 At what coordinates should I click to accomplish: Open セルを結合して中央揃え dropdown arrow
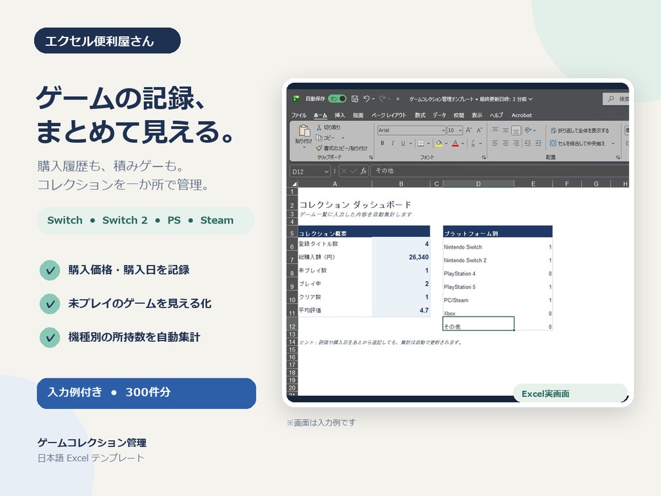click(x=613, y=143)
